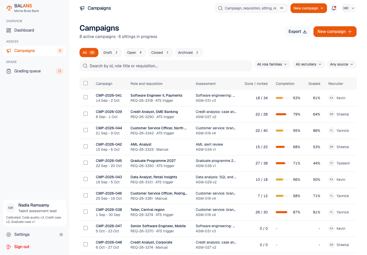The width and height of the screenshot is (367, 255).
Task: Filter by Open campaigns tab
Action: pos(135,53)
